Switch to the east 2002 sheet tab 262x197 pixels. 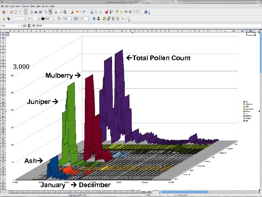[14, 192]
